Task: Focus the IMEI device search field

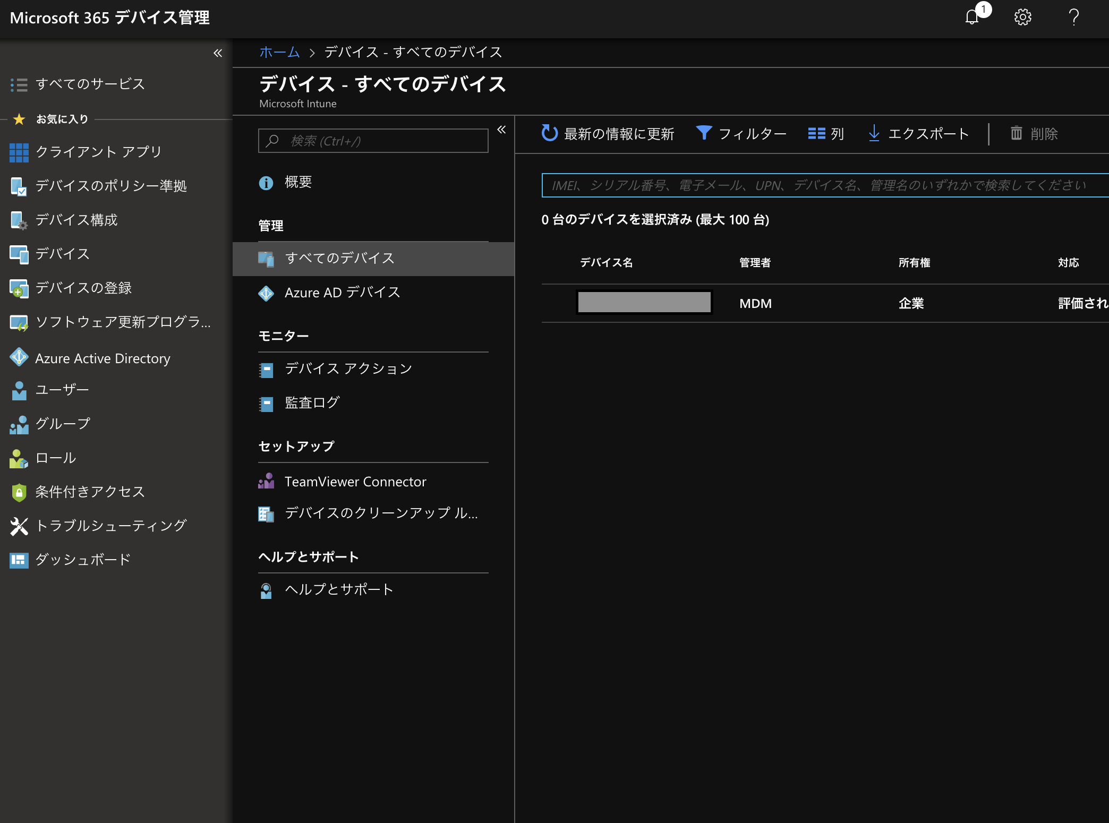Action: point(825,185)
